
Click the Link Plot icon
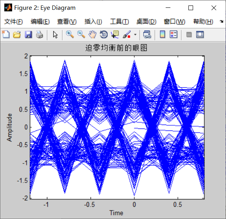[147, 34]
